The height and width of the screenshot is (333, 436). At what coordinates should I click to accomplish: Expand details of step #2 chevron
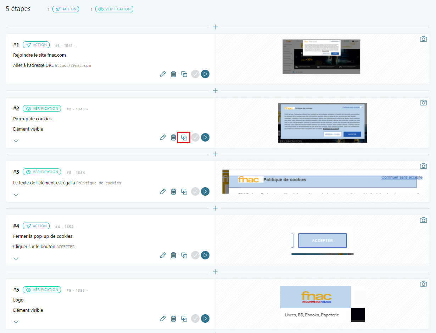pos(16,140)
